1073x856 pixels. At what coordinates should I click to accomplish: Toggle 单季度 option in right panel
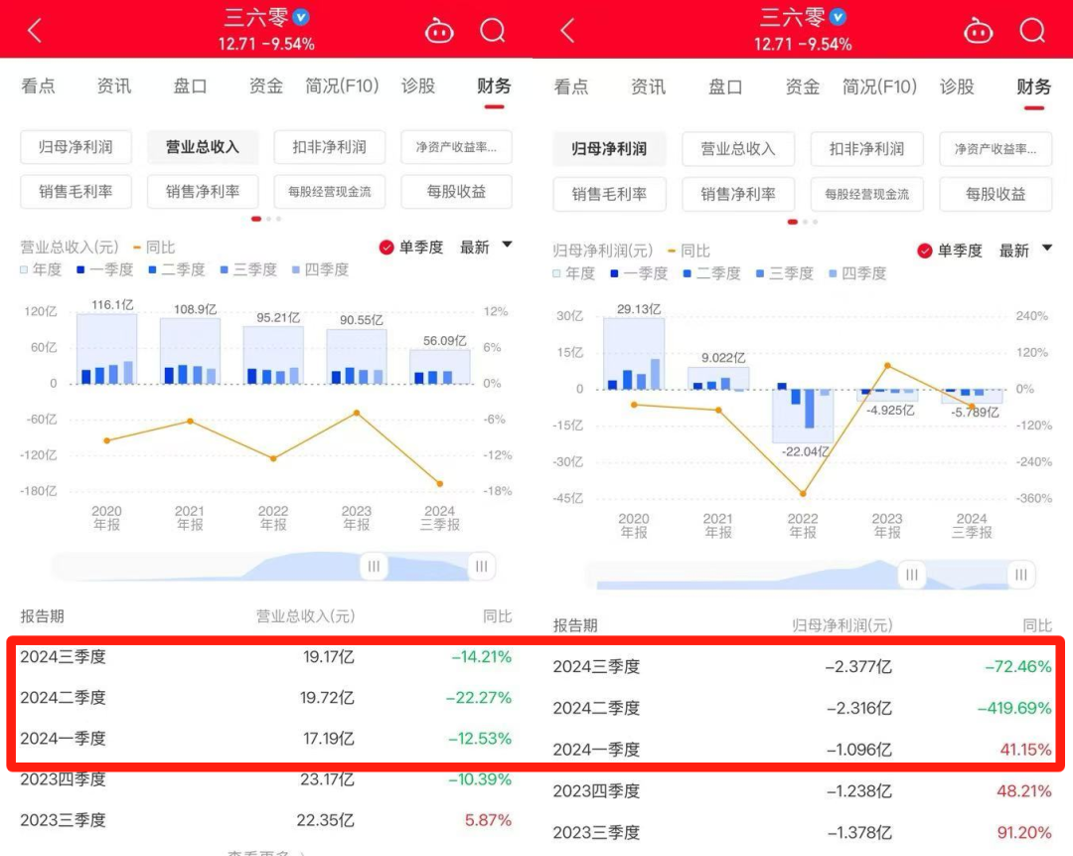(950, 251)
